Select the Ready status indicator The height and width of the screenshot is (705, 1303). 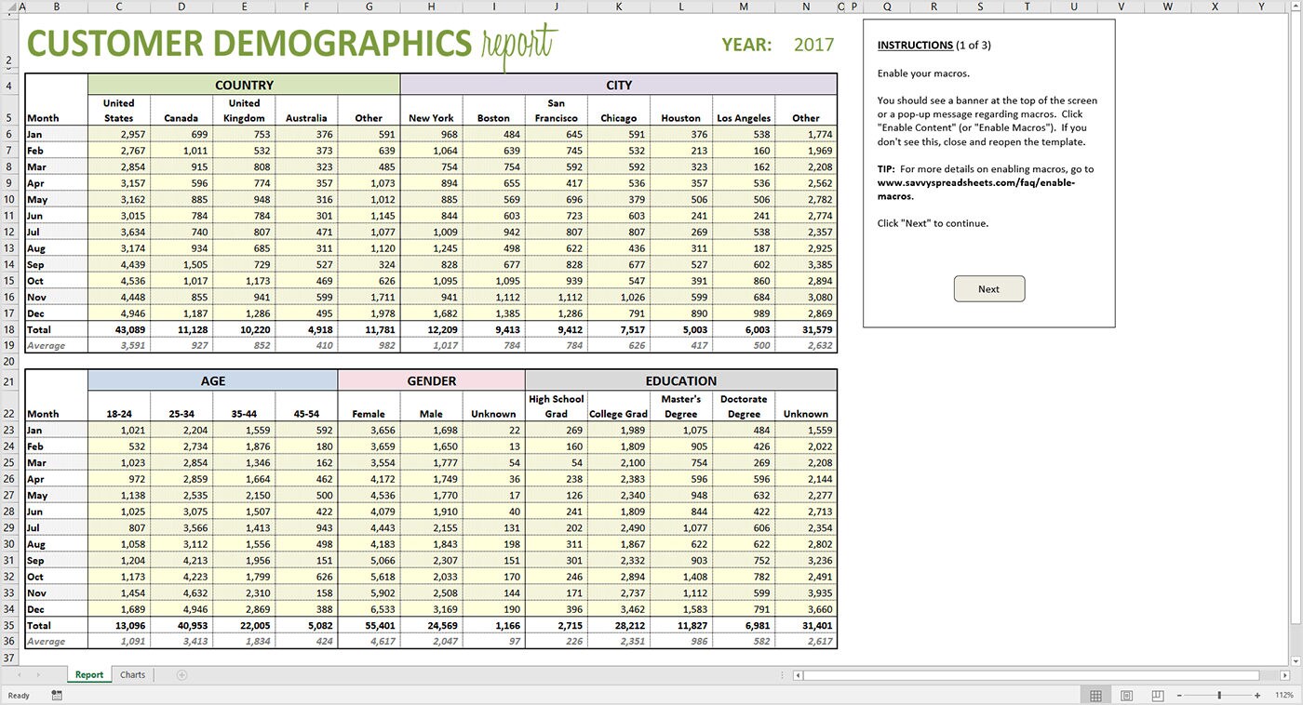[17, 695]
